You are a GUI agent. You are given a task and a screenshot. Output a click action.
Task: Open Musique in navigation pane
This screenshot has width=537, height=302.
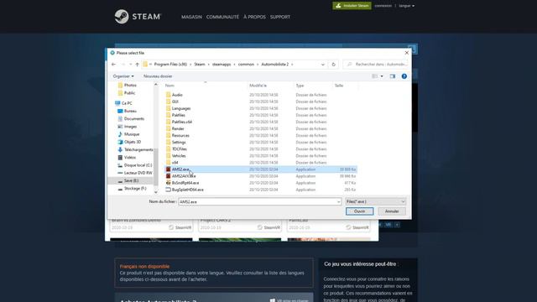[x=132, y=134]
